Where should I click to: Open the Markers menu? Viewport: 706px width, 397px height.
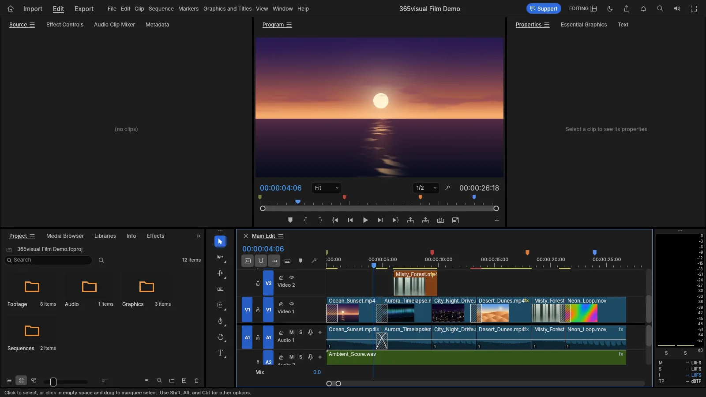(x=188, y=9)
